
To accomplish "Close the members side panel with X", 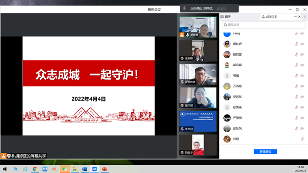I will [x=299, y=17].
